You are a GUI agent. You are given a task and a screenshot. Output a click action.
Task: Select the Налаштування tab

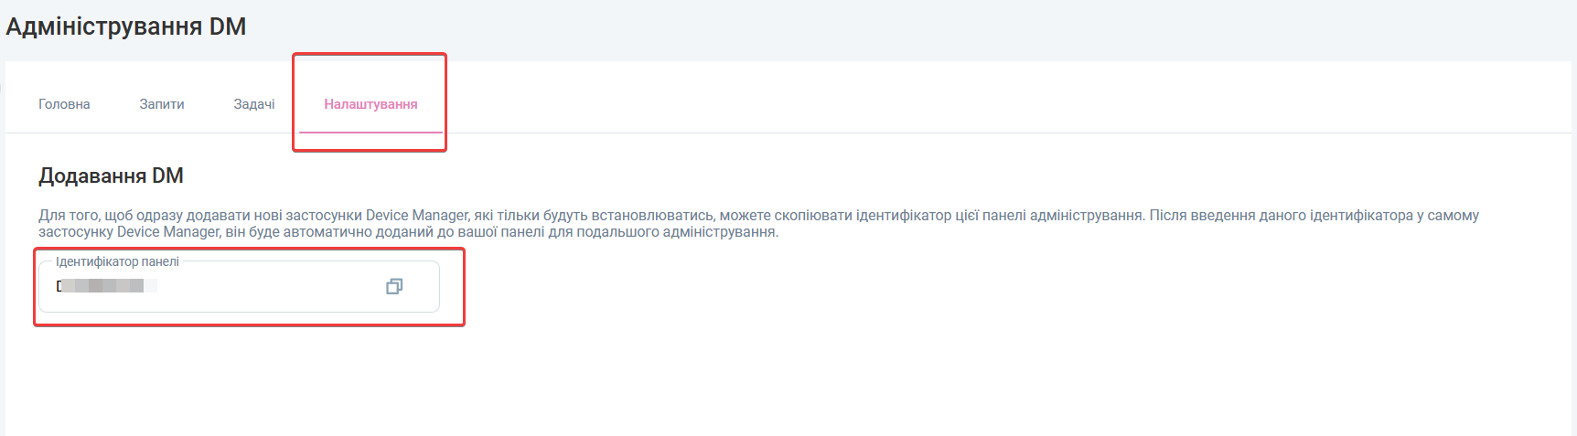coord(370,104)
